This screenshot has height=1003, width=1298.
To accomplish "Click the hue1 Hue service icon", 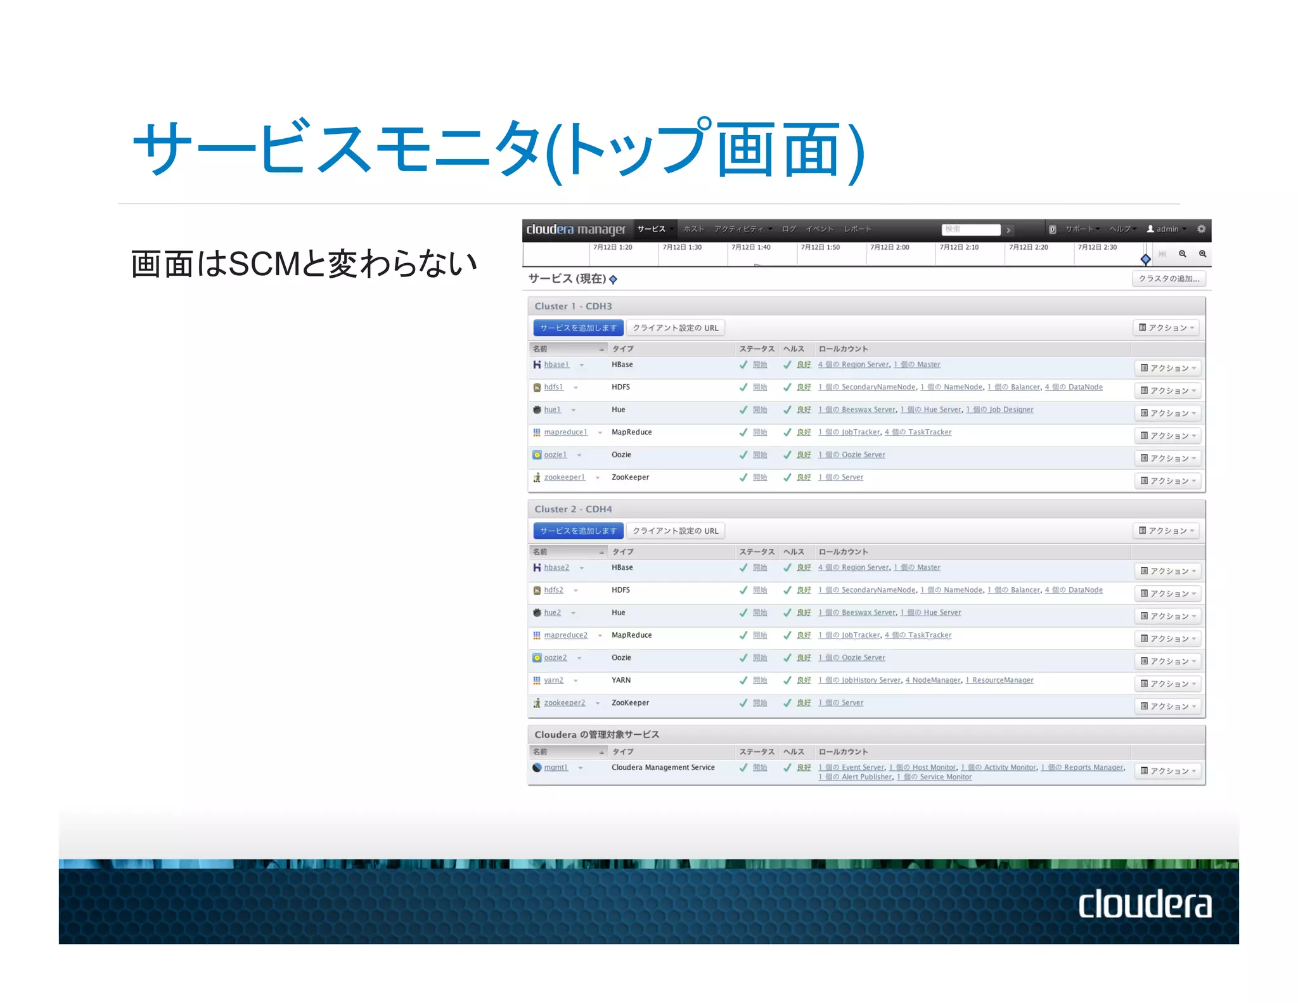I will (x=537, y=410).
